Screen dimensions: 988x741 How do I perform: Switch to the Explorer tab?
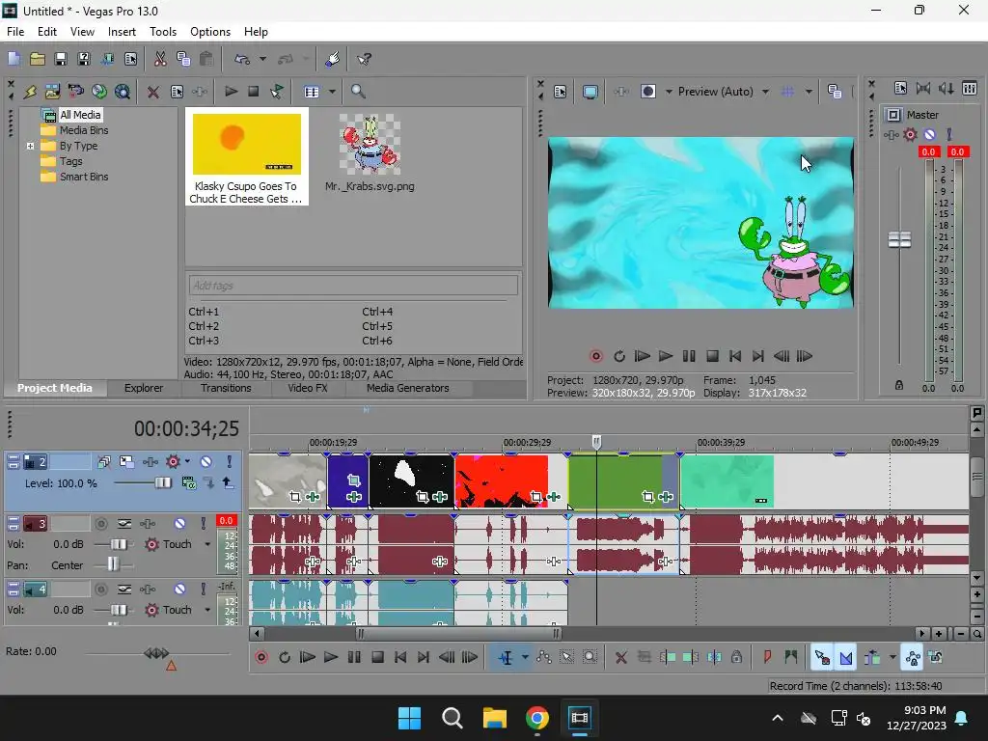(x=144, y=388)
